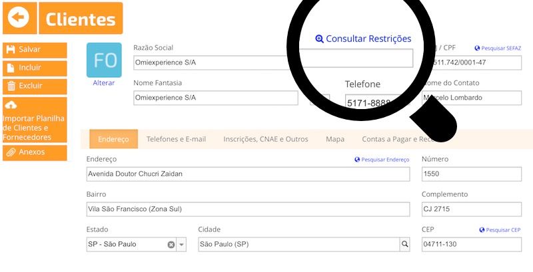Expand the Estado dropdown arrow
This screenshot has width=533, height=272.
(x=181, y=245)
